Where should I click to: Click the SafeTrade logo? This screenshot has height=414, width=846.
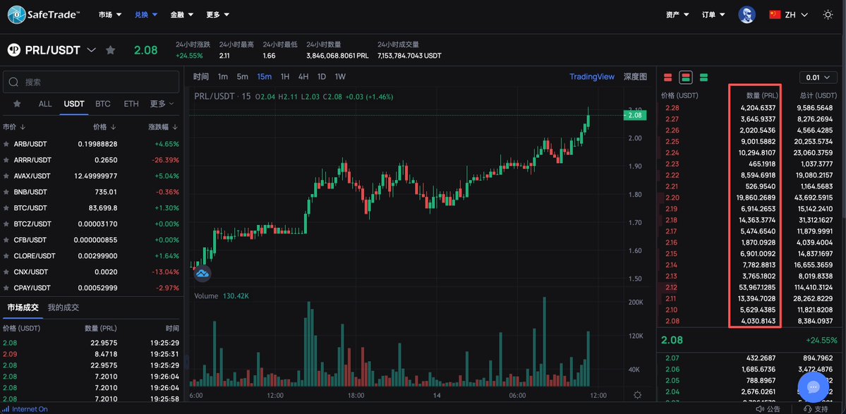pos(44,15)
